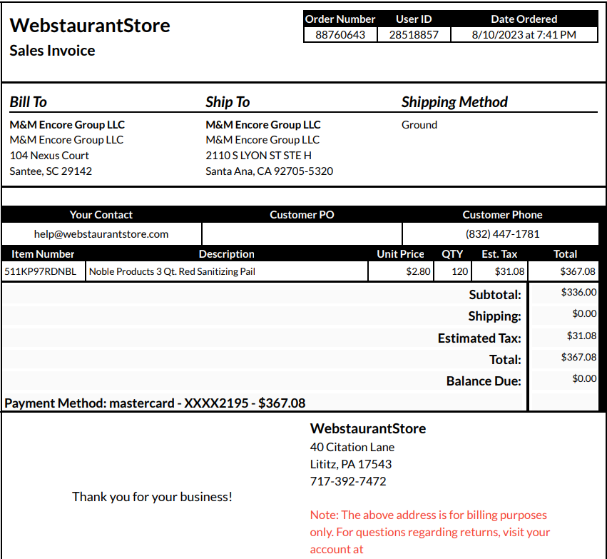Click line item total $367.08 cell

point(563,271)
